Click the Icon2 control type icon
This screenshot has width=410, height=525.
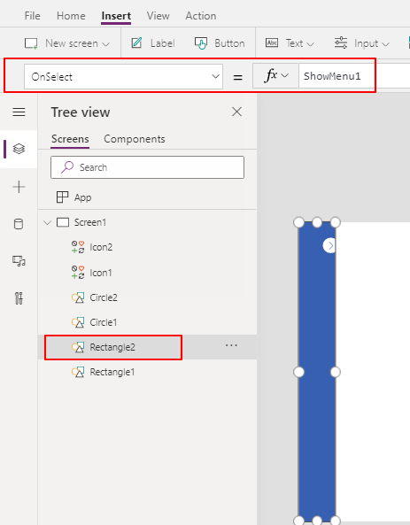pos(78,247)
